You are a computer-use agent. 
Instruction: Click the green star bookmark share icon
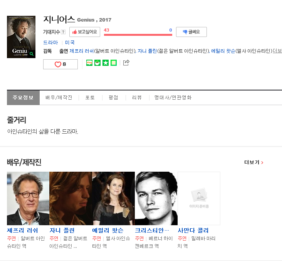106,63
